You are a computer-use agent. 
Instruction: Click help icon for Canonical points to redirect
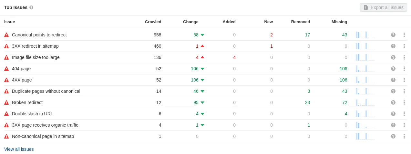tap(393, 35)
